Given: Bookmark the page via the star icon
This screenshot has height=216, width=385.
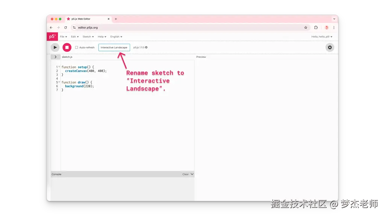Looking at the screenshot, I should click(306, 27).
